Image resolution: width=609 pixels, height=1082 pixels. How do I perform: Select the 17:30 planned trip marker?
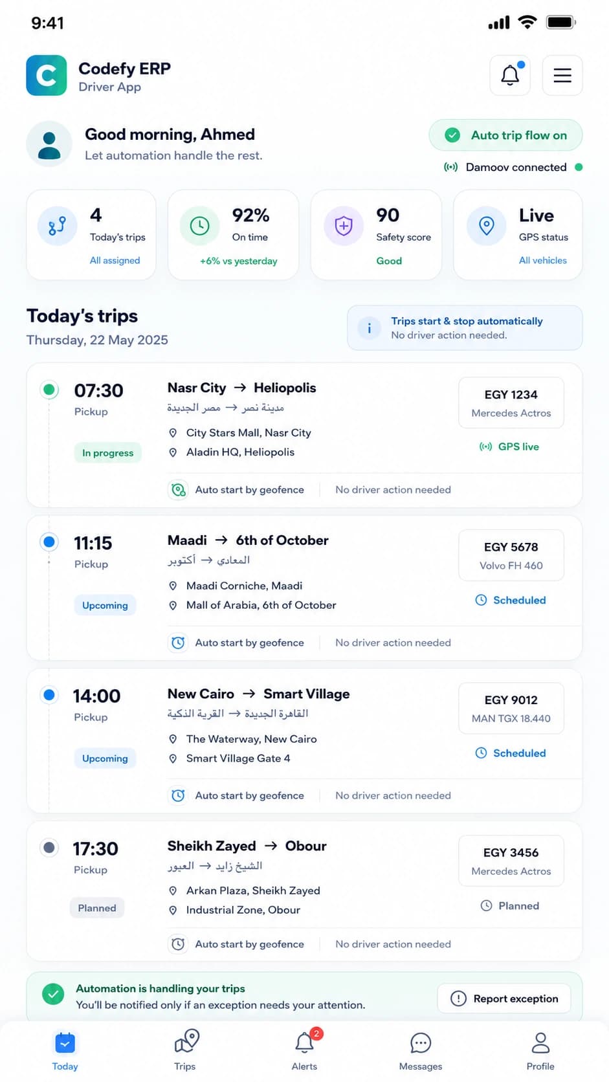coord(49,847)
